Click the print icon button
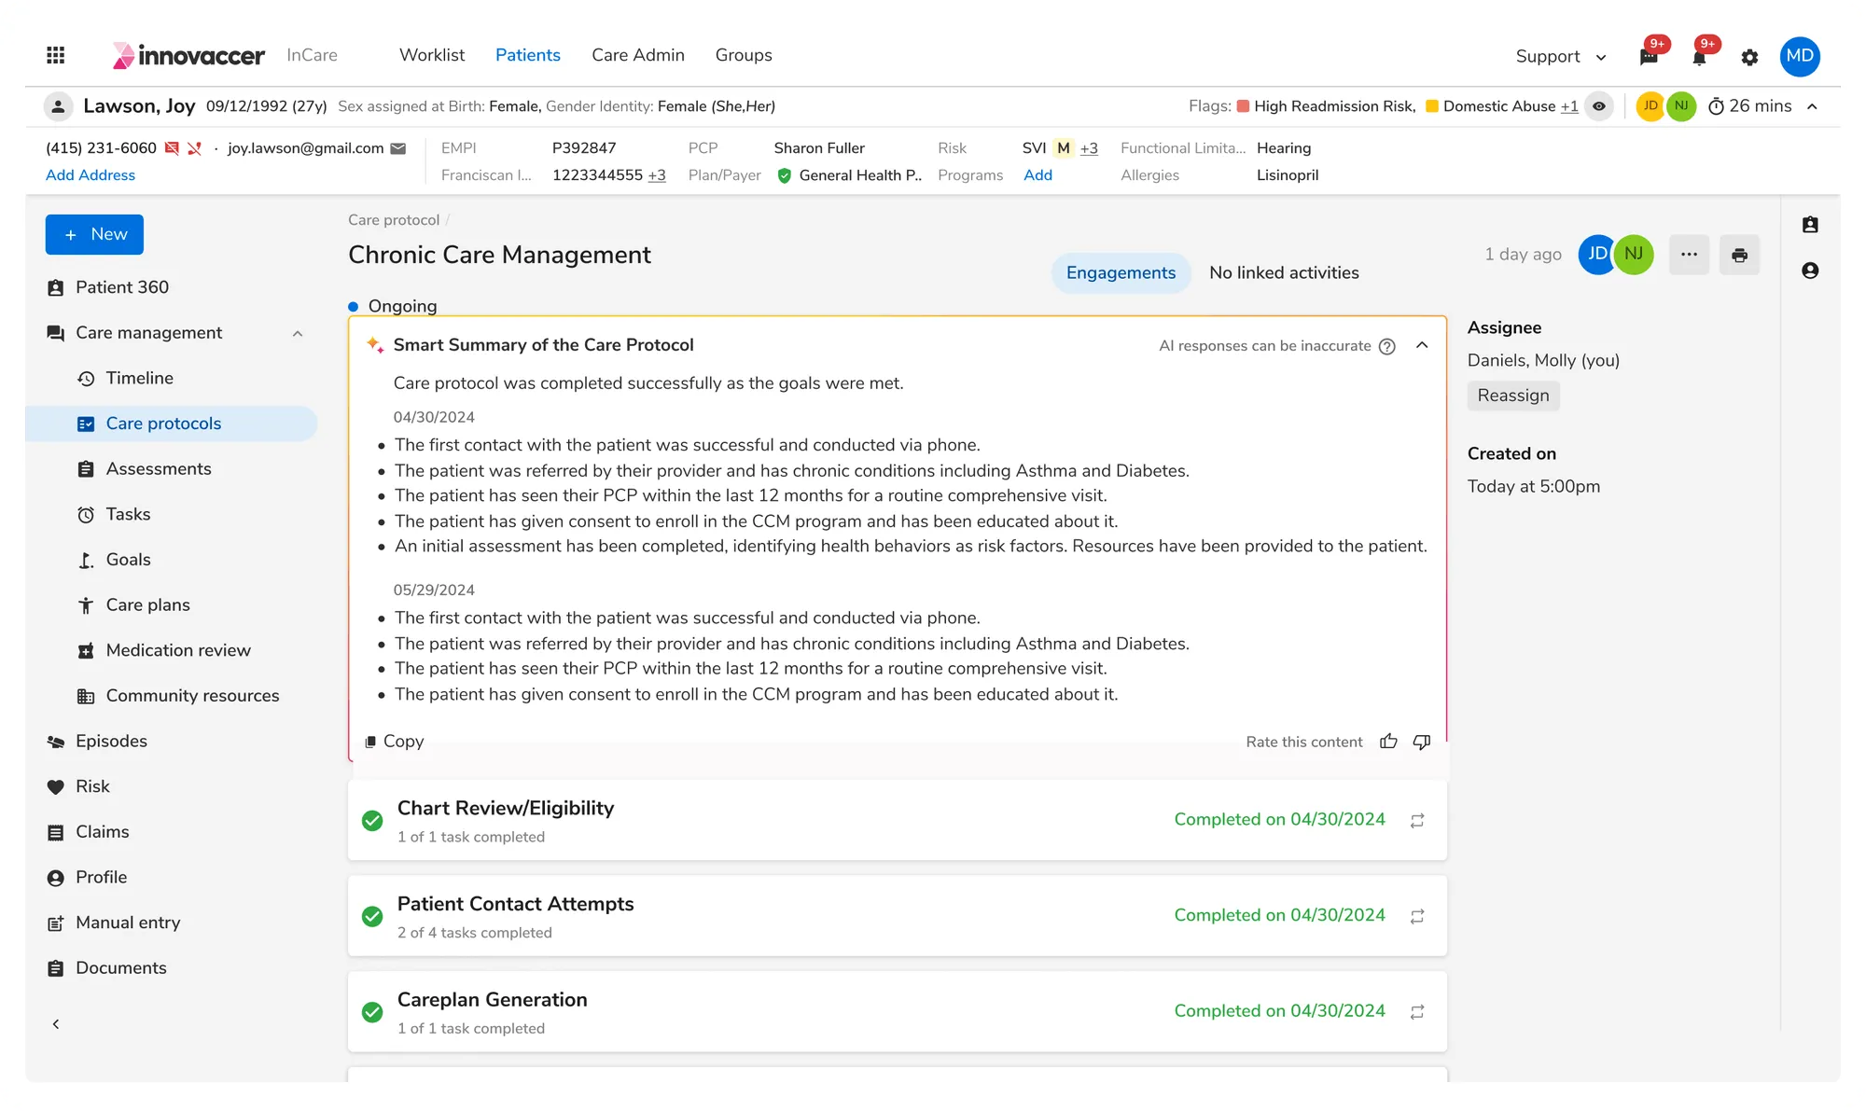Image resolution: width=1866 pixels, height=1111 pixels. (1739, 255)
